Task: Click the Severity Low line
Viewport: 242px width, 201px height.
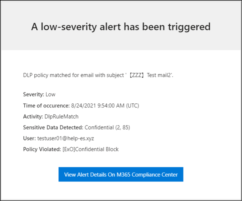Action: pyautogui.click(x=39, y=94)
